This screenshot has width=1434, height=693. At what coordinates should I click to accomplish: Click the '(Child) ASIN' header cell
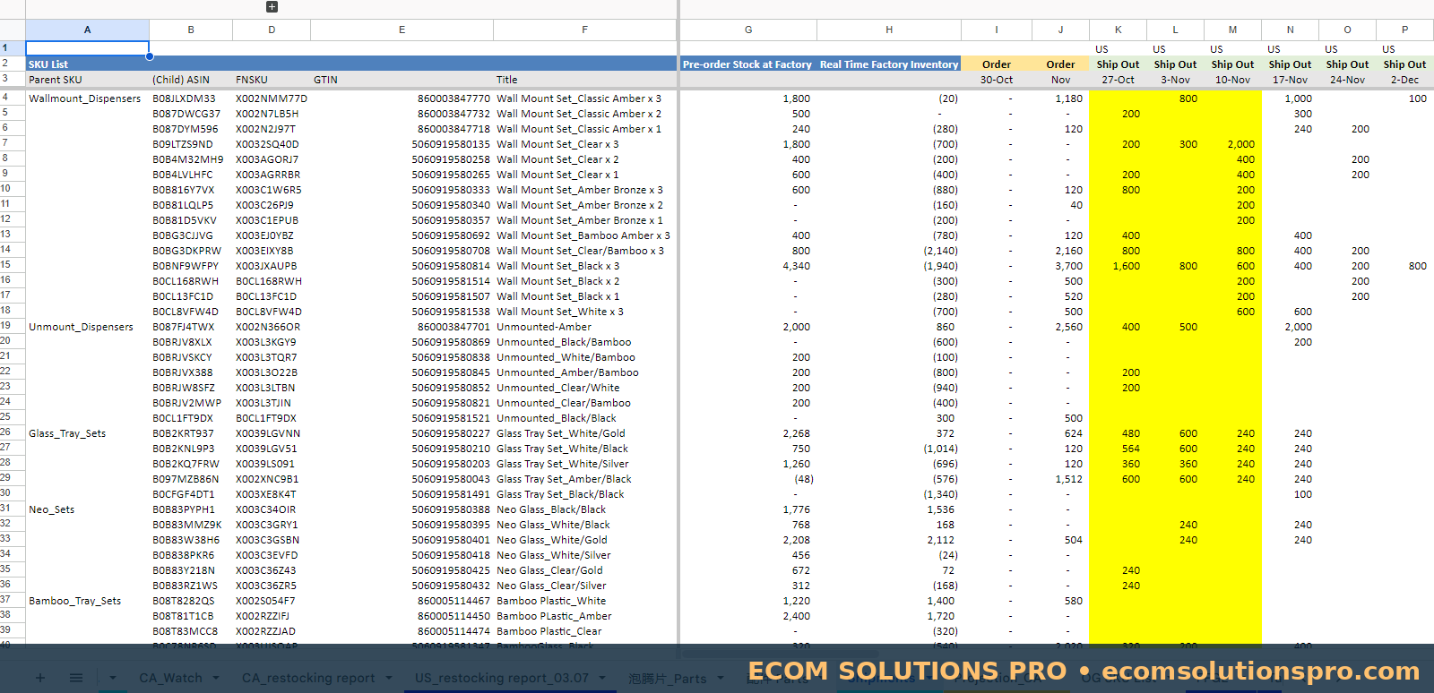click(191, 80)
